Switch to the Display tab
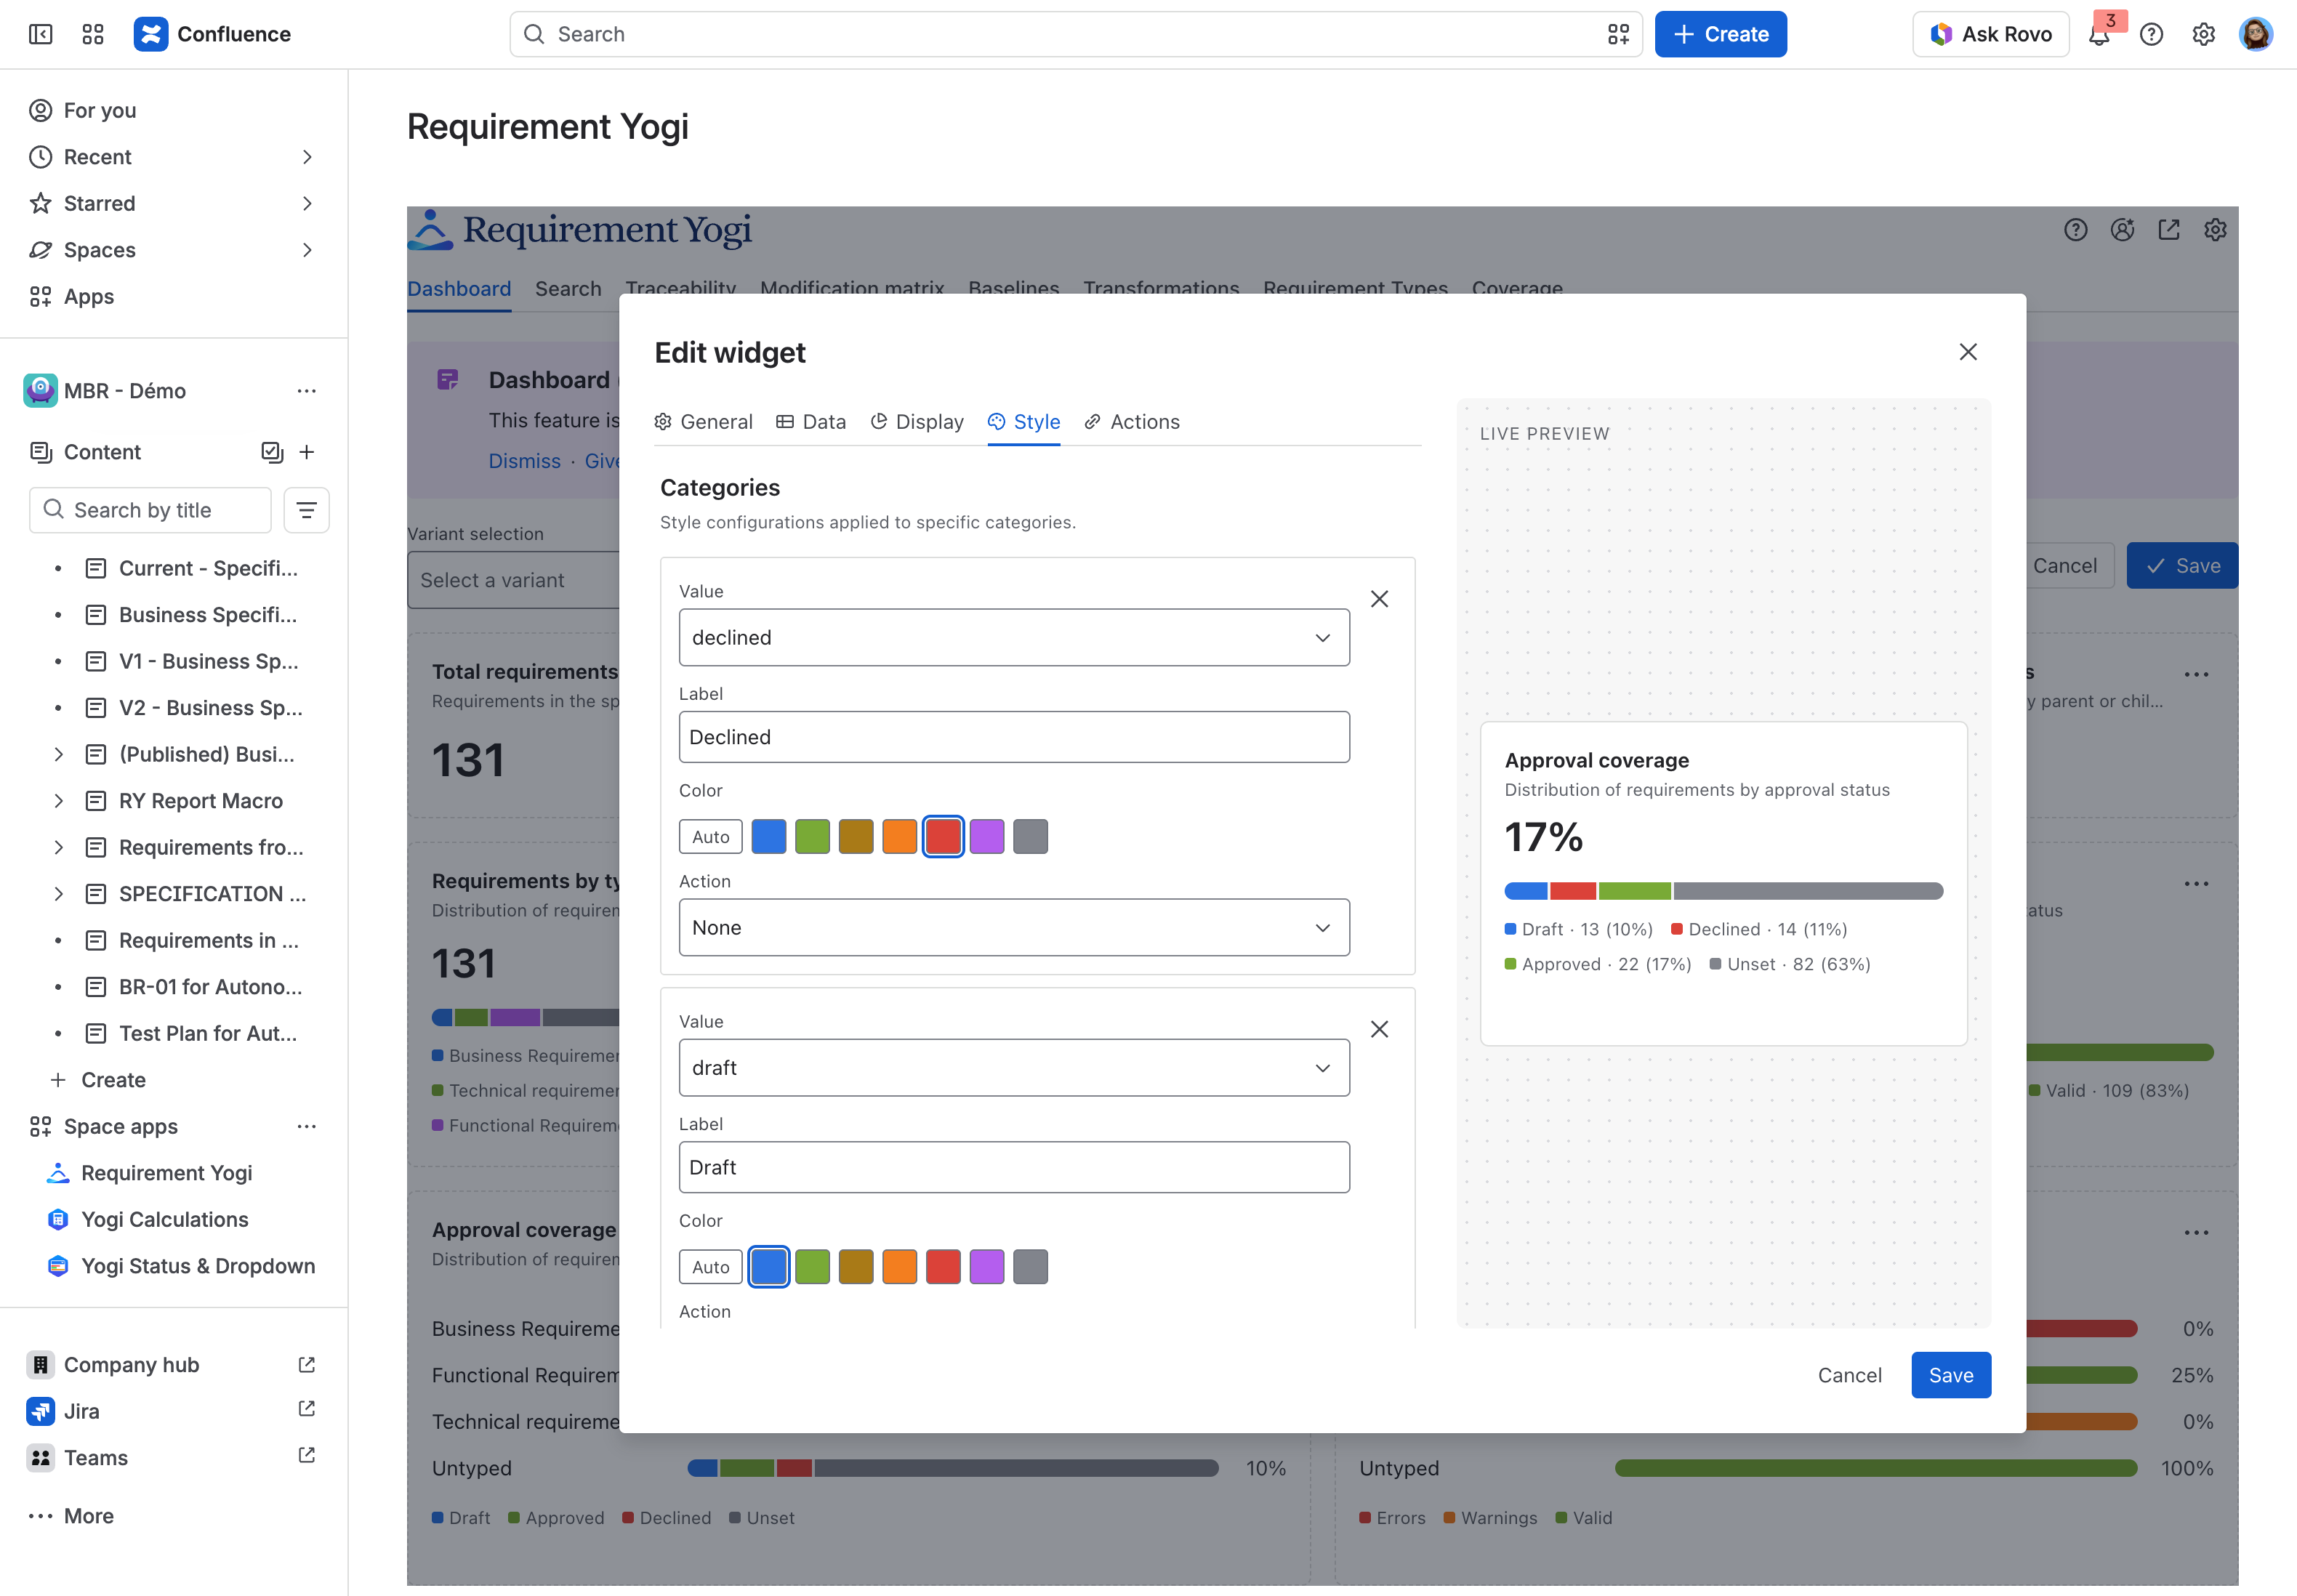 (x=917, y=422)
